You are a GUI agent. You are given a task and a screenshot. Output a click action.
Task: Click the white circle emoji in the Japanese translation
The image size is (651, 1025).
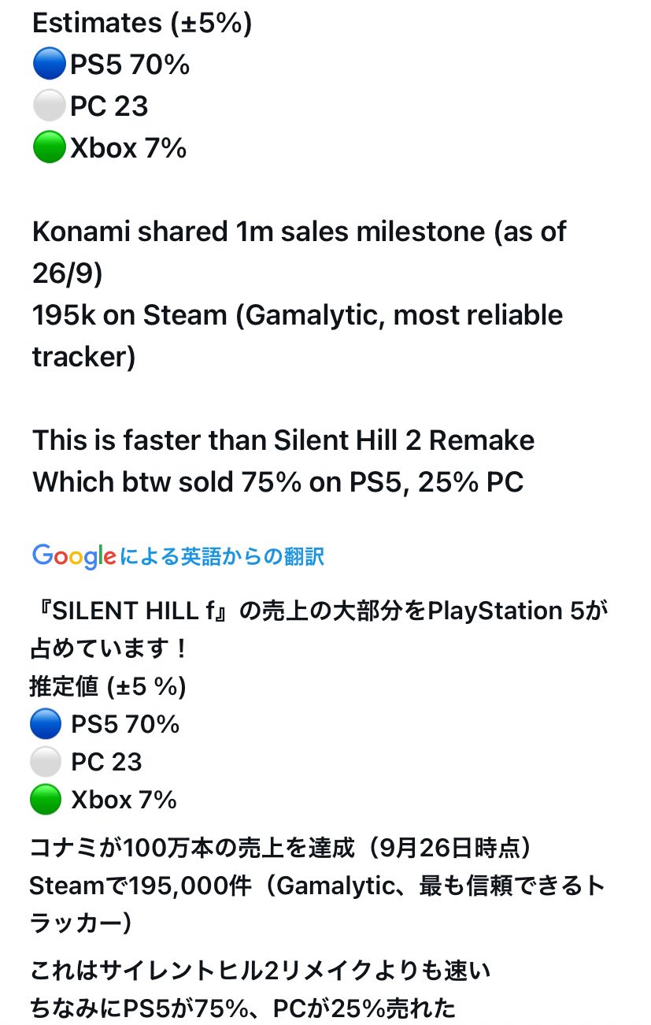coord(46,762)
